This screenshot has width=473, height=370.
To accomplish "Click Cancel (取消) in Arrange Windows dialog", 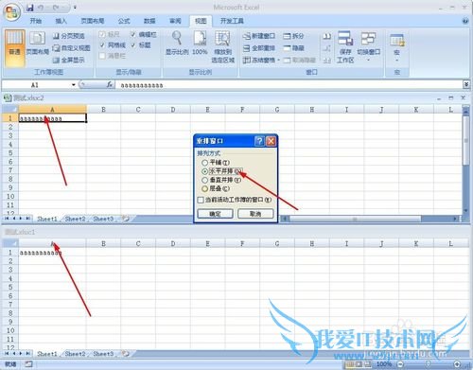I will (255, 214).
